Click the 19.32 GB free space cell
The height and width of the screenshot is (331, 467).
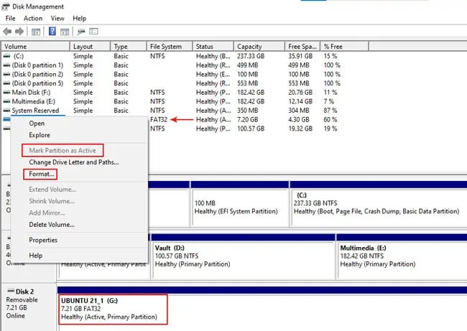point(300,129)
